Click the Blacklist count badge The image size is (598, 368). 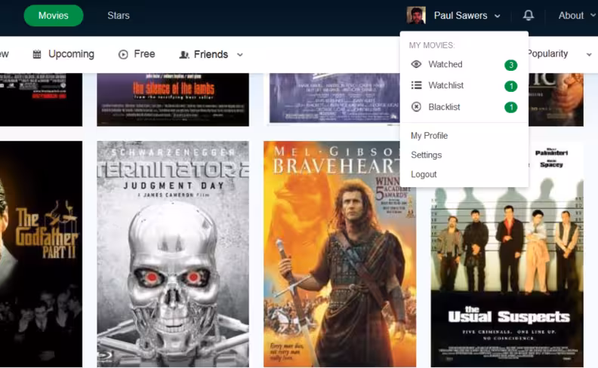point(511,107)
